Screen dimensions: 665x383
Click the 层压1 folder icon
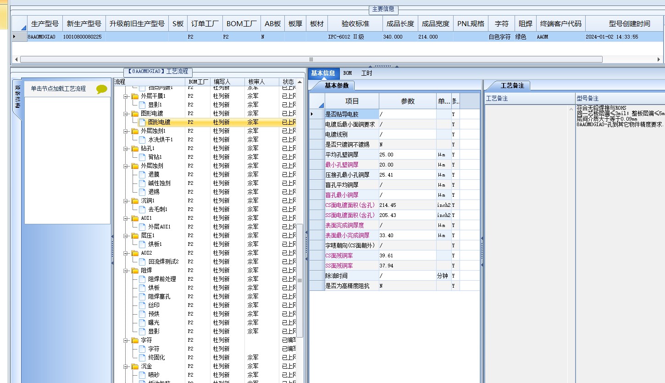tap(135, 236)
